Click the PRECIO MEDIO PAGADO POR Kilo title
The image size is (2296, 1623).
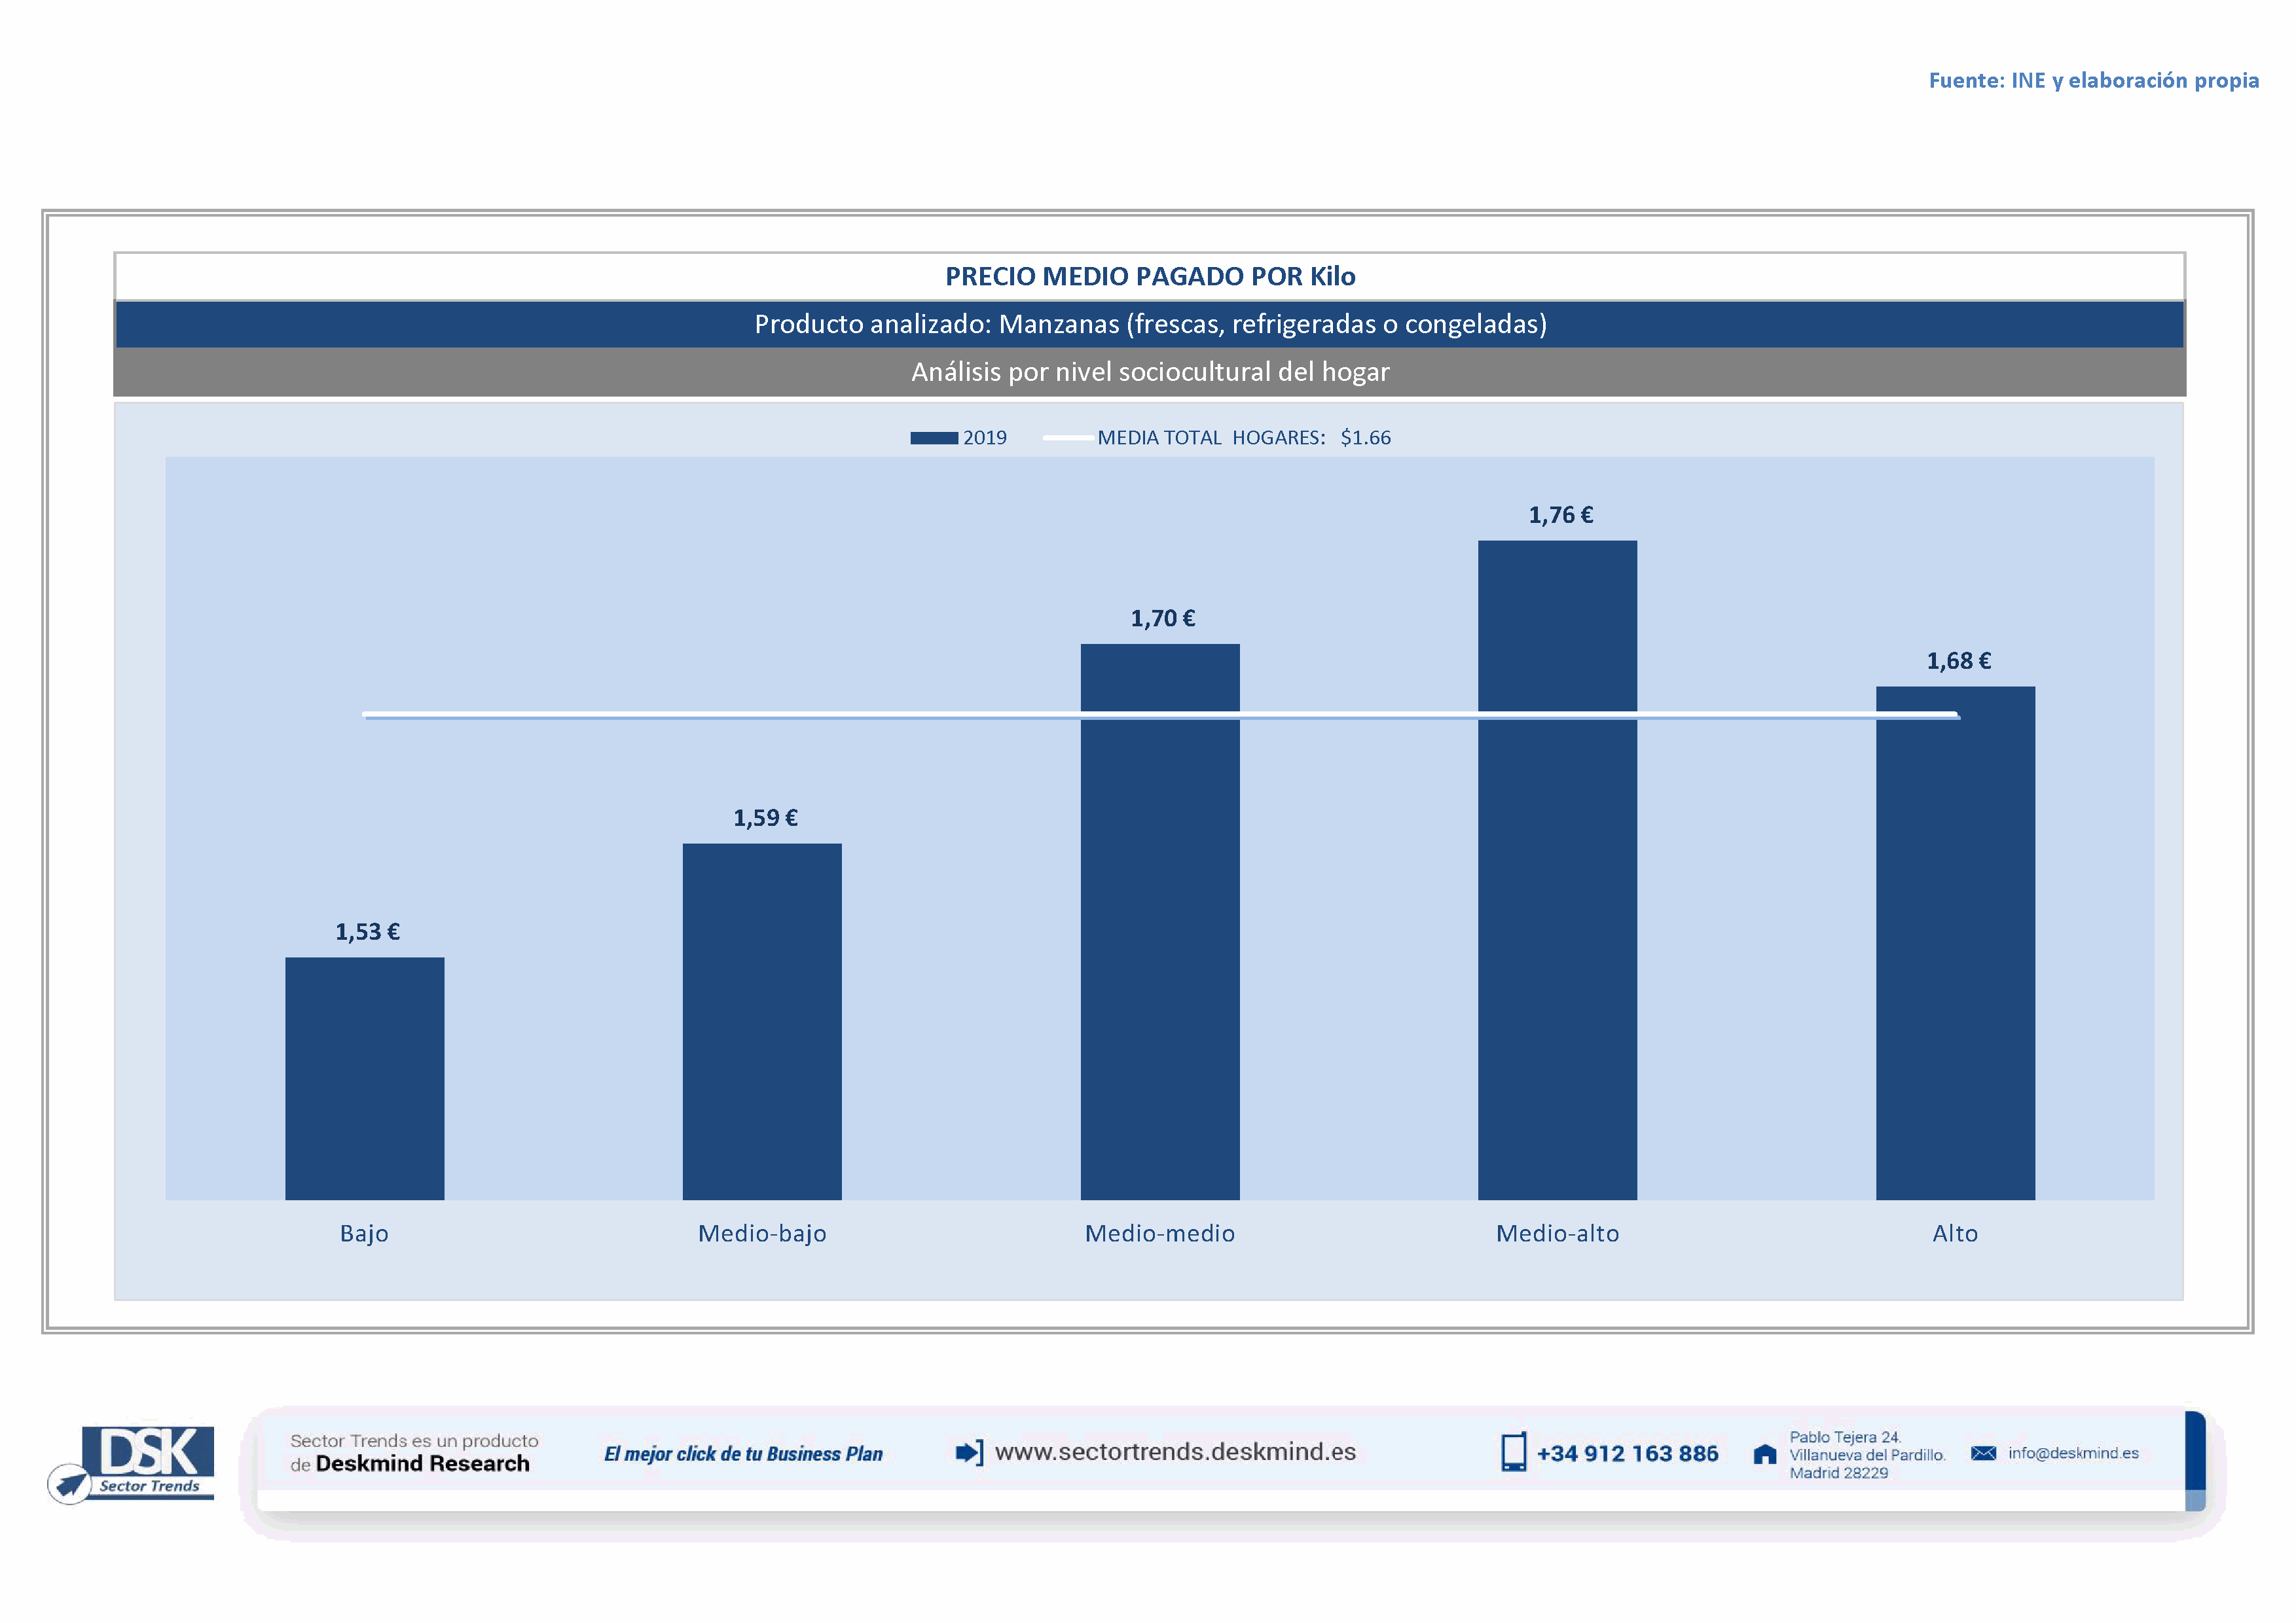coord(1150,277)
